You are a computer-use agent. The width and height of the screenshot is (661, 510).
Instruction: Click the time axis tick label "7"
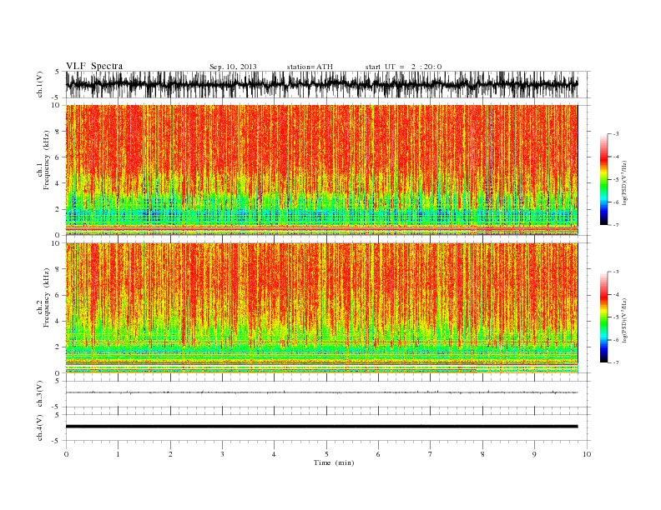(x=431, y=454)
